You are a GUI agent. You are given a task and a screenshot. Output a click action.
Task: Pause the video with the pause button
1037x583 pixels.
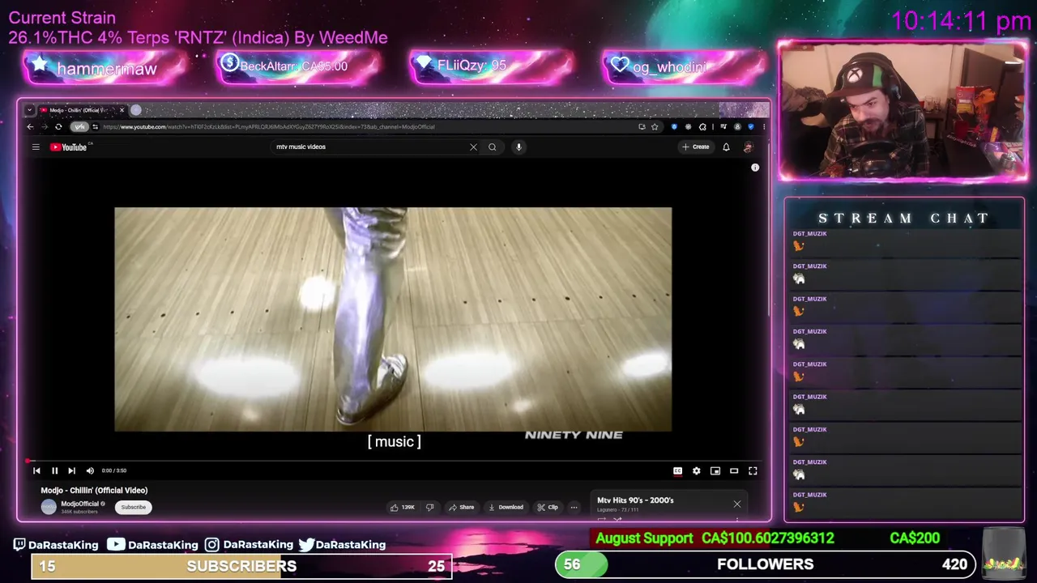54,470
